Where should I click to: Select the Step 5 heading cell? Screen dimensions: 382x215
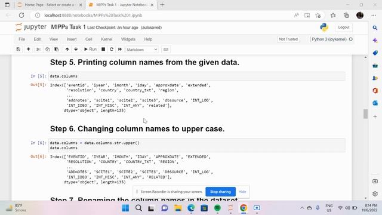point(144,62)
